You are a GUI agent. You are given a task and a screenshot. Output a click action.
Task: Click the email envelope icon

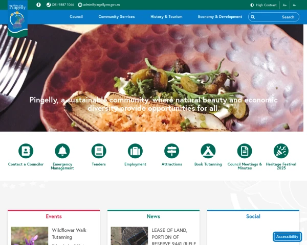(80, 5)
